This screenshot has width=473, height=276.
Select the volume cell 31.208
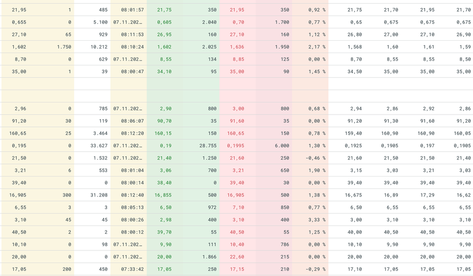pyautogui.click(x=99, y=195)
